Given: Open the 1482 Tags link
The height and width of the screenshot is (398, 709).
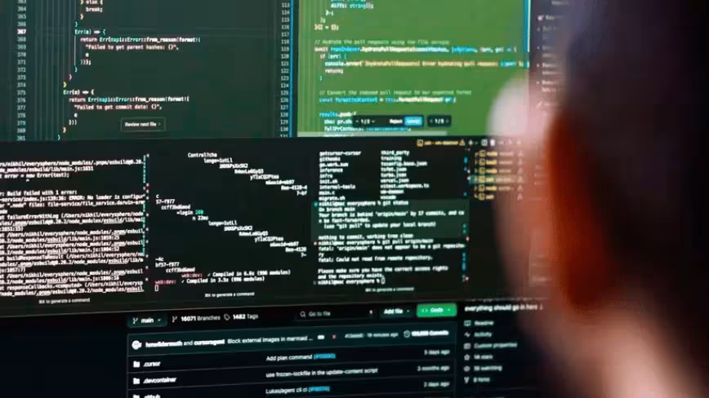Looking at the screenshot, I should (242, 316).
